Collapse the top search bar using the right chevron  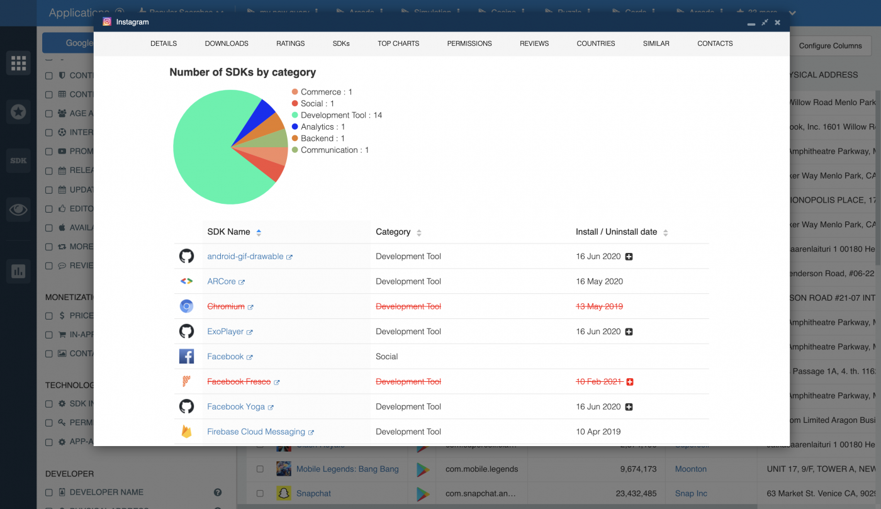coord(792,13)
